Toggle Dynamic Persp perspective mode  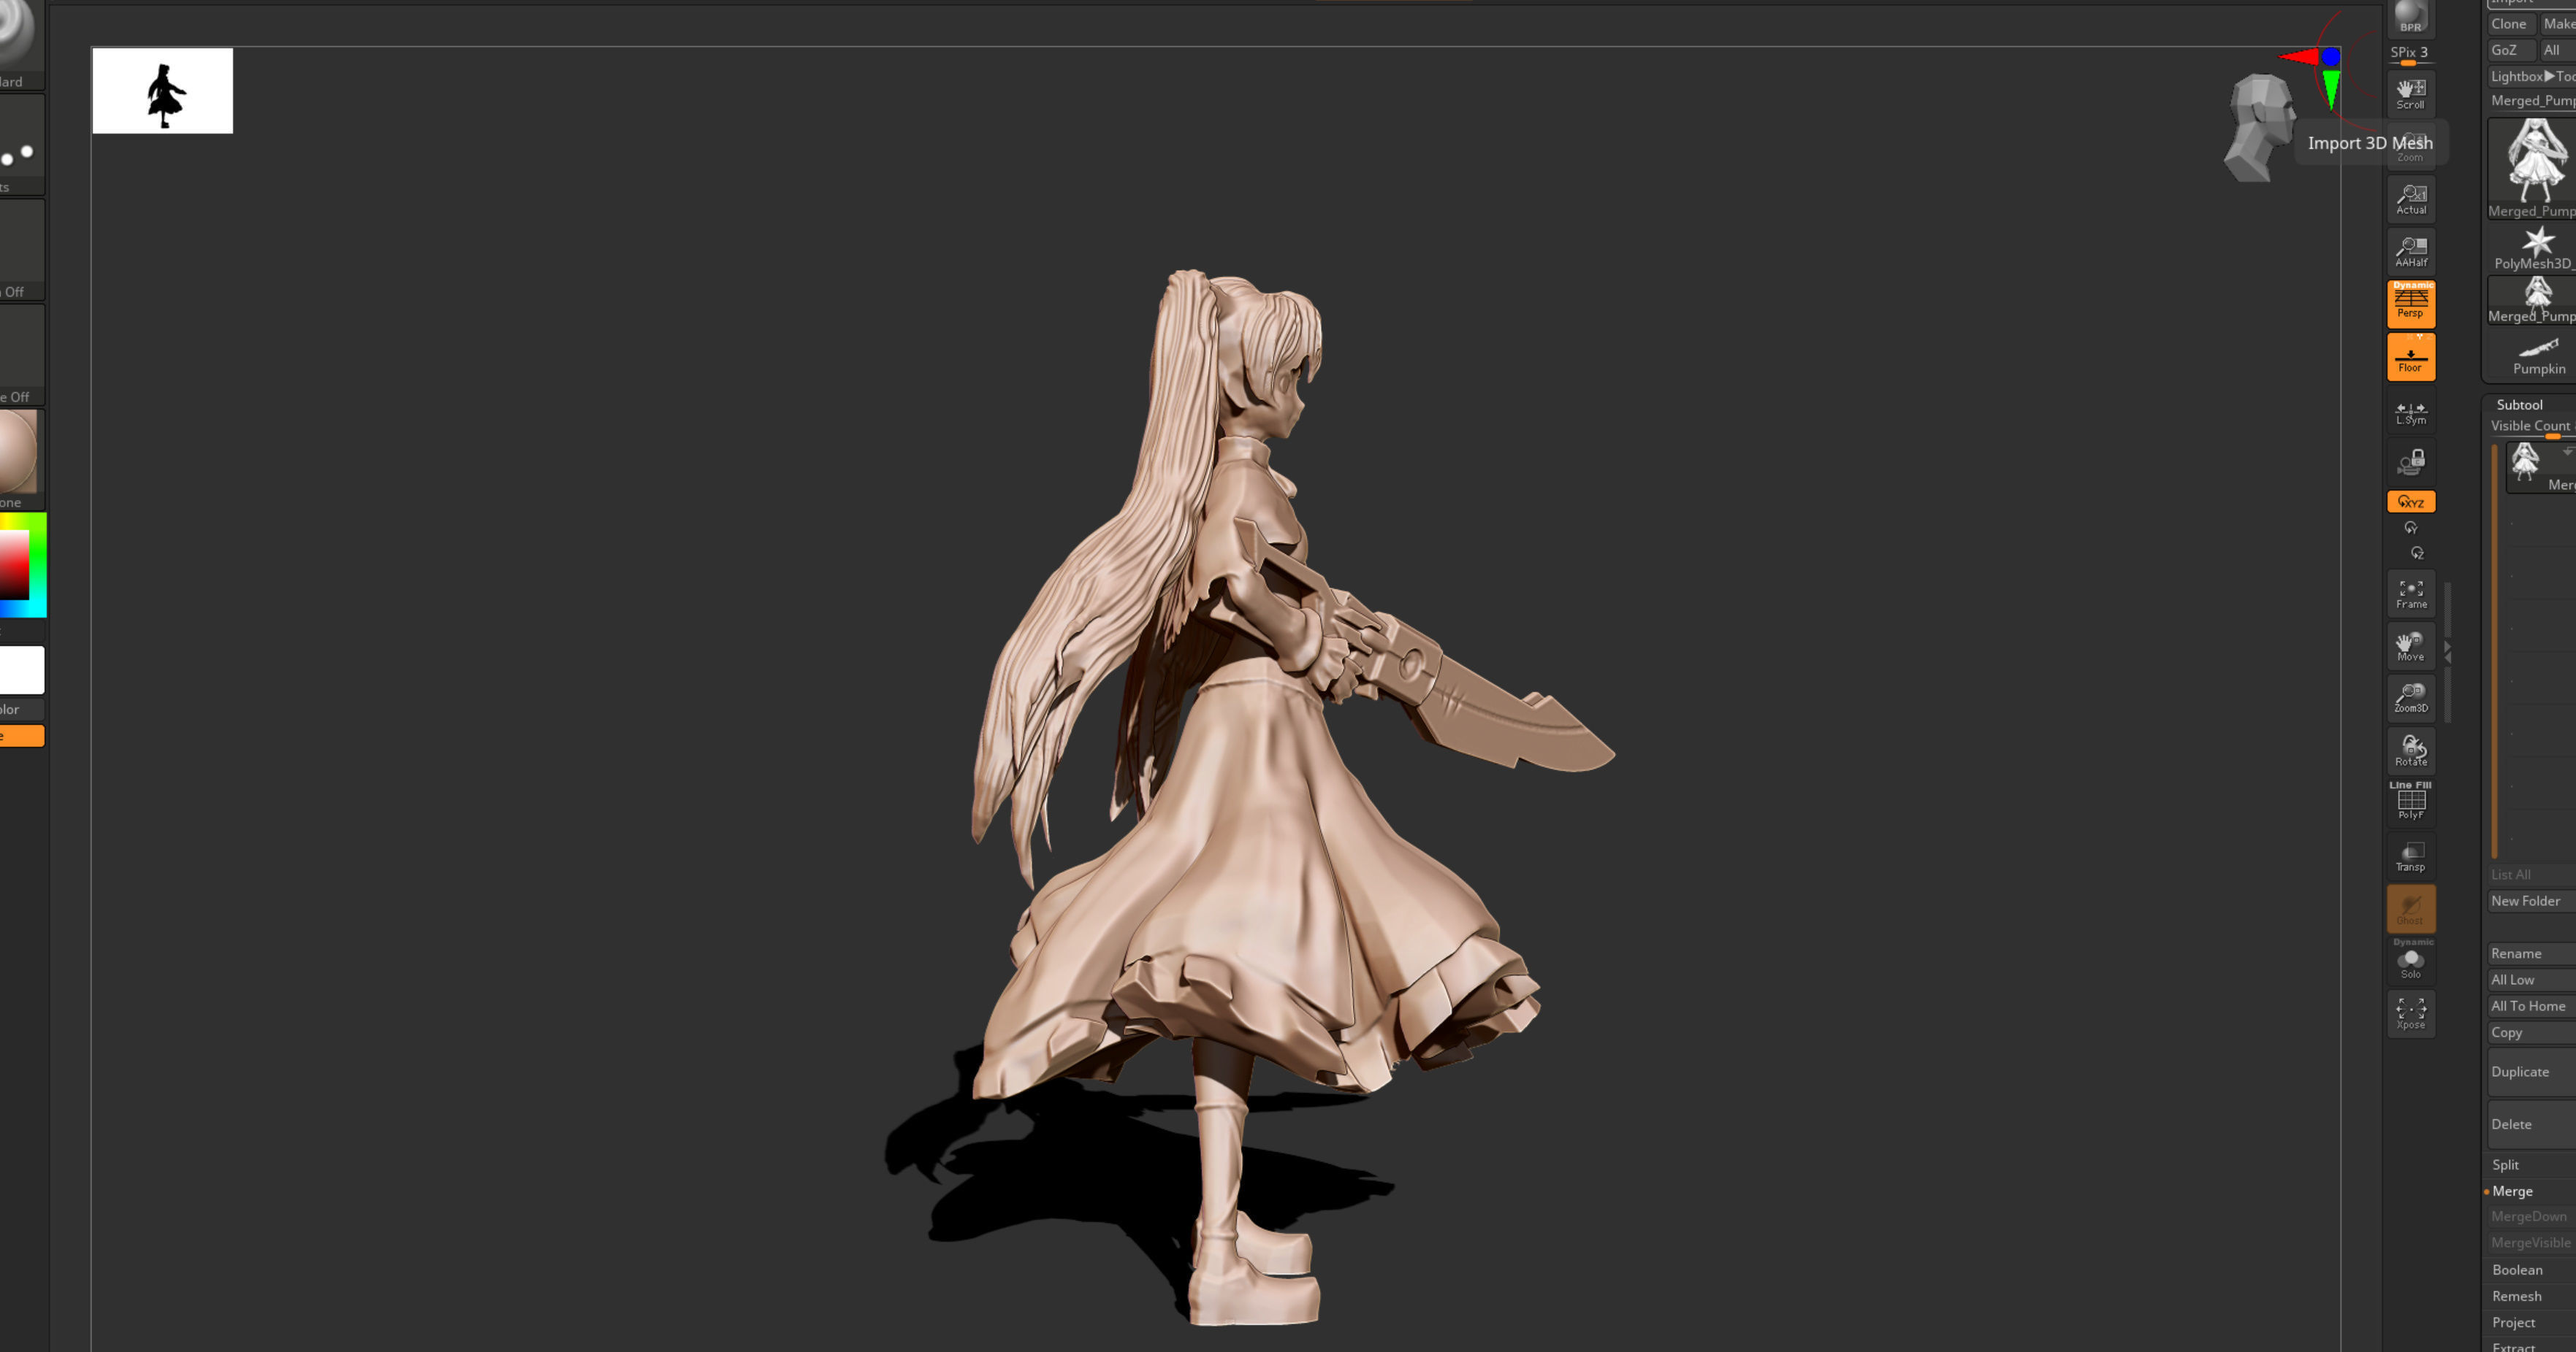tap(2410, 303)
